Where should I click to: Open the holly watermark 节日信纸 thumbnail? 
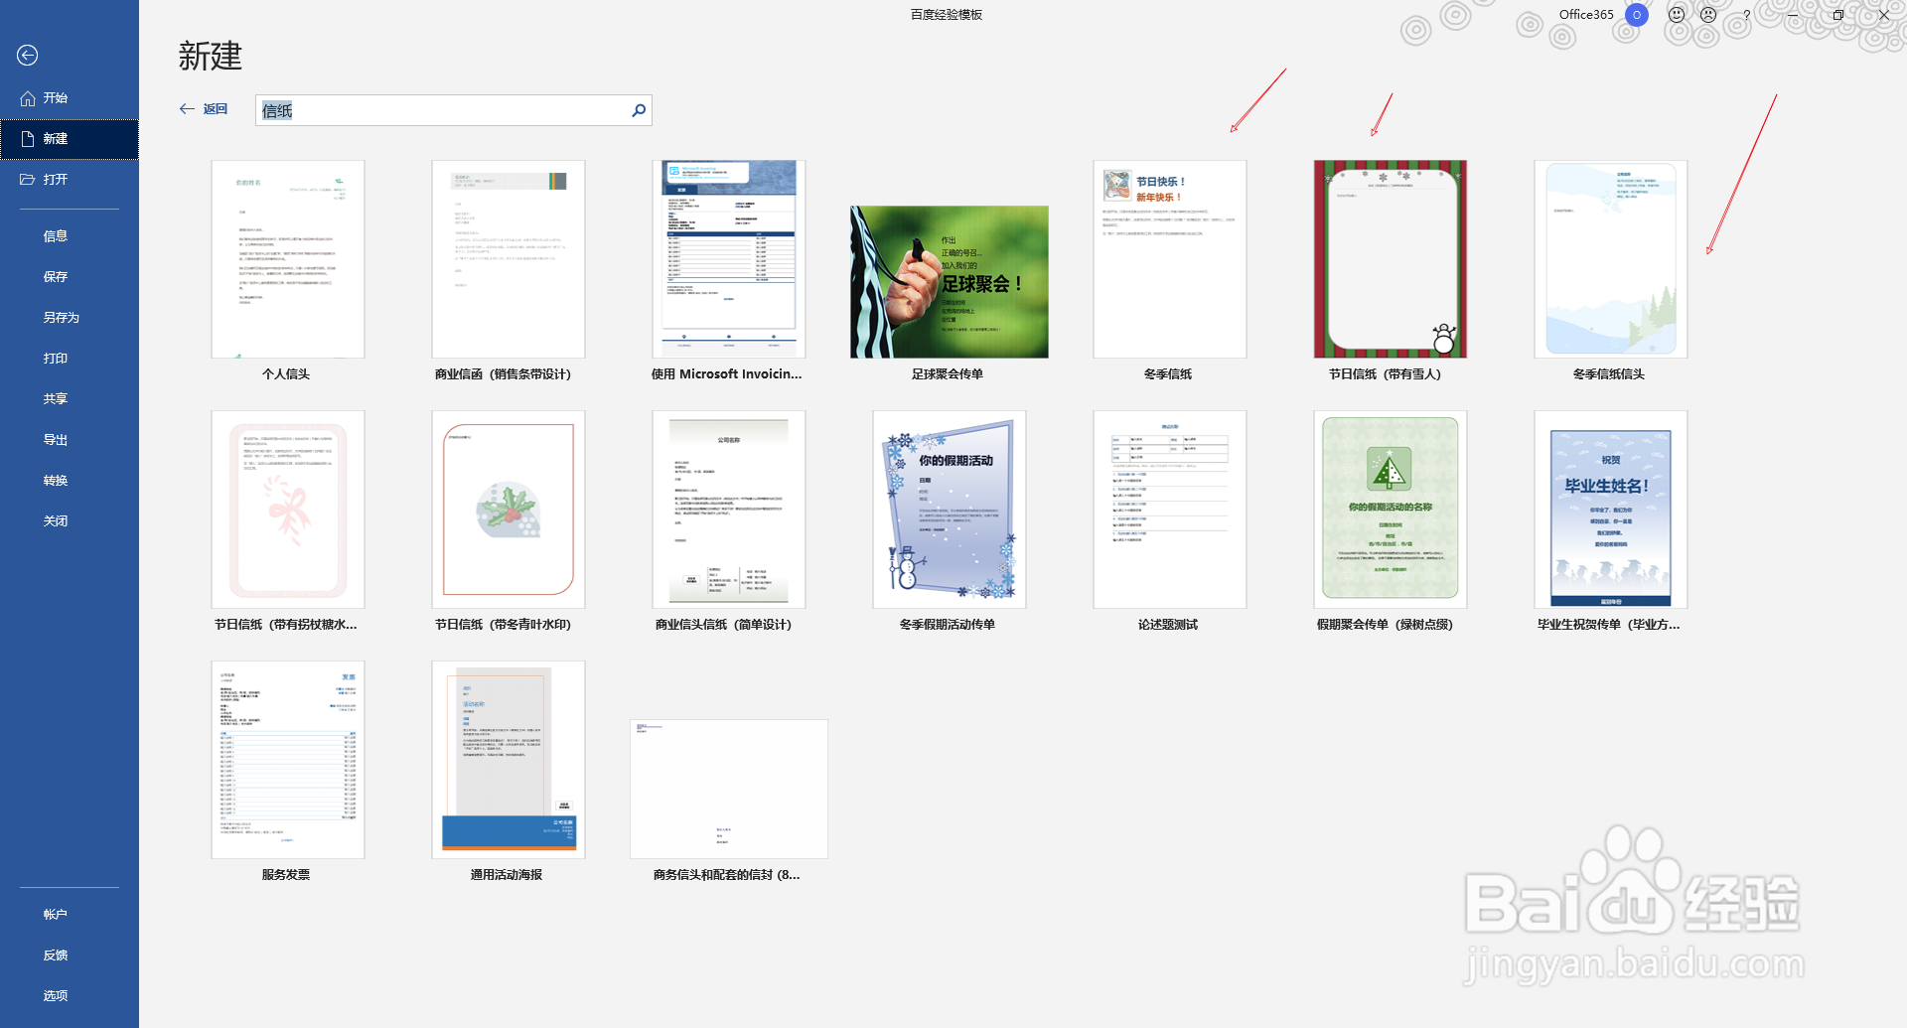pos(509,510)
